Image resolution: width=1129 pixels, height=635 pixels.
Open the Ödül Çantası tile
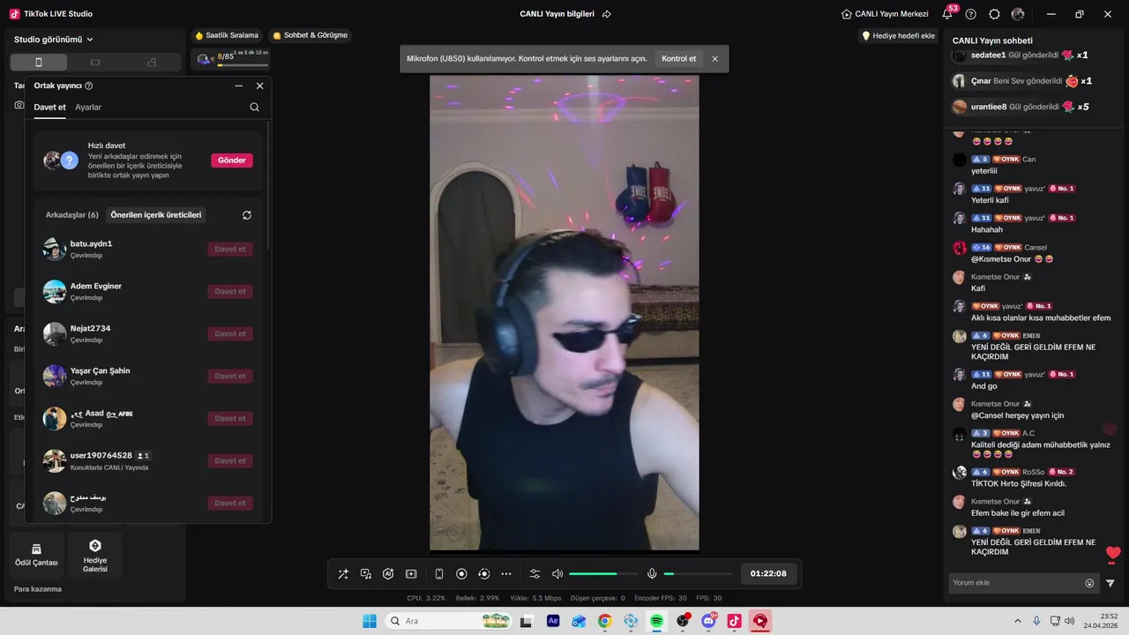click(36, 555)
